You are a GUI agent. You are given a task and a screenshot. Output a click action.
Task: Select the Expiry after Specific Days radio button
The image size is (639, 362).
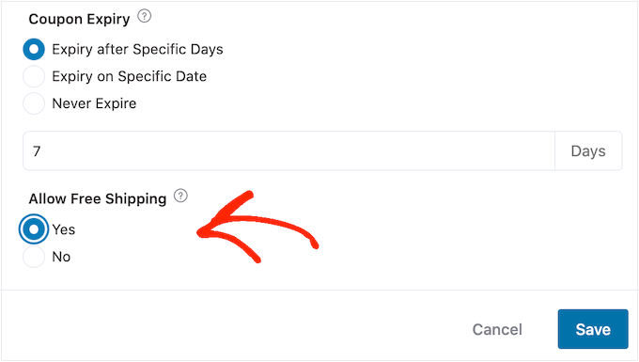pyautogui.click(x=34, y=49)
